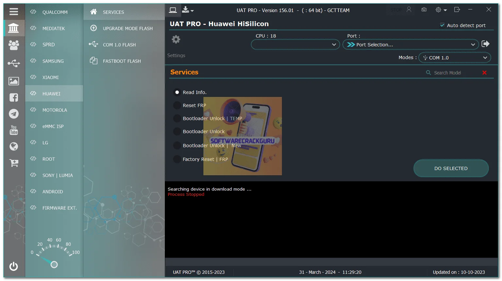
Task: Open the QUALCOMM menu item
Action: click(54, 12)
